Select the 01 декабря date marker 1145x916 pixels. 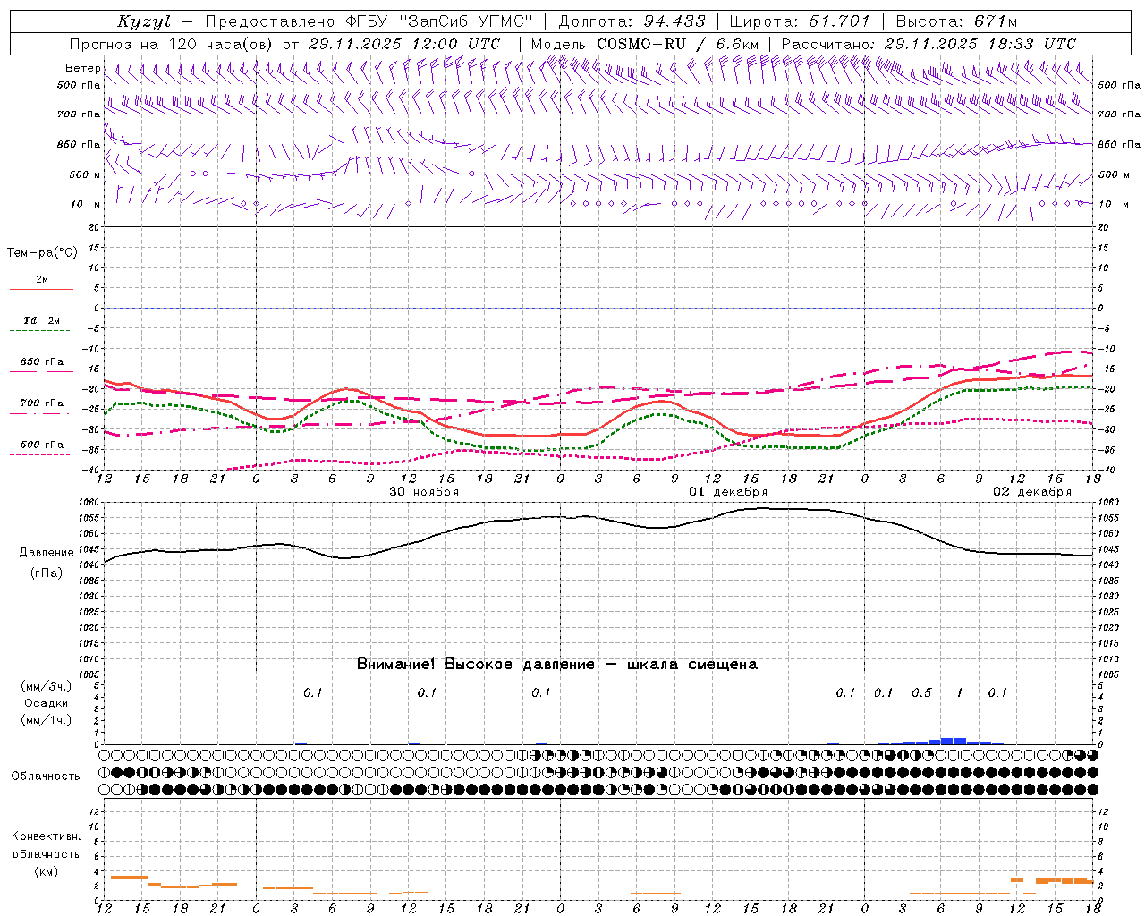tap(728, 492)
